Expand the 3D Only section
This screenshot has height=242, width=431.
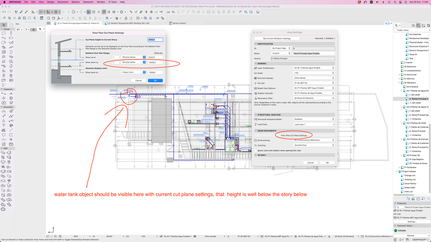click(x=256, y=155)
